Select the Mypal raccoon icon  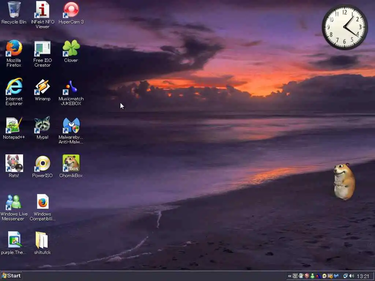[42, 128]
